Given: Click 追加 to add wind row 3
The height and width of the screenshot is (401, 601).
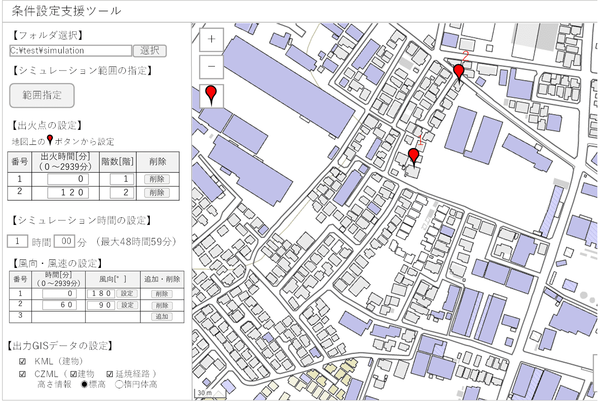Looking at the screenshot, I should [162, 317].
